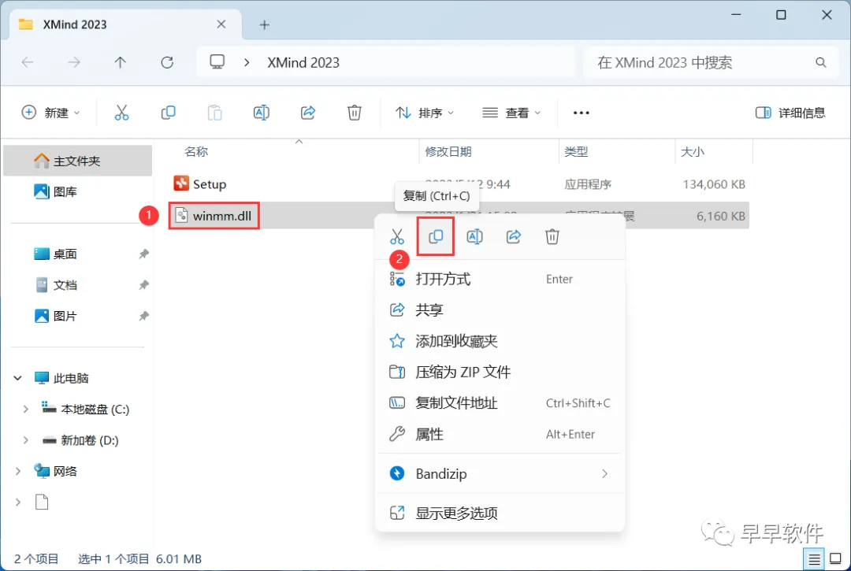Click the Copy icon in the toolbar
851x571 pixels.
(169, 113)
